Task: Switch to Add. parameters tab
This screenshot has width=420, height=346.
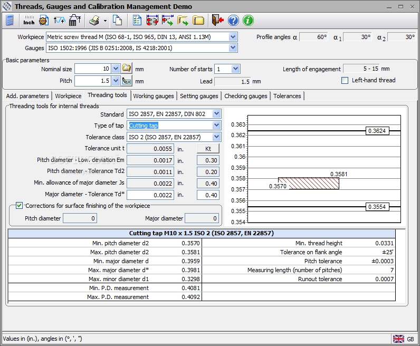Action: click(x=27, y=96)
